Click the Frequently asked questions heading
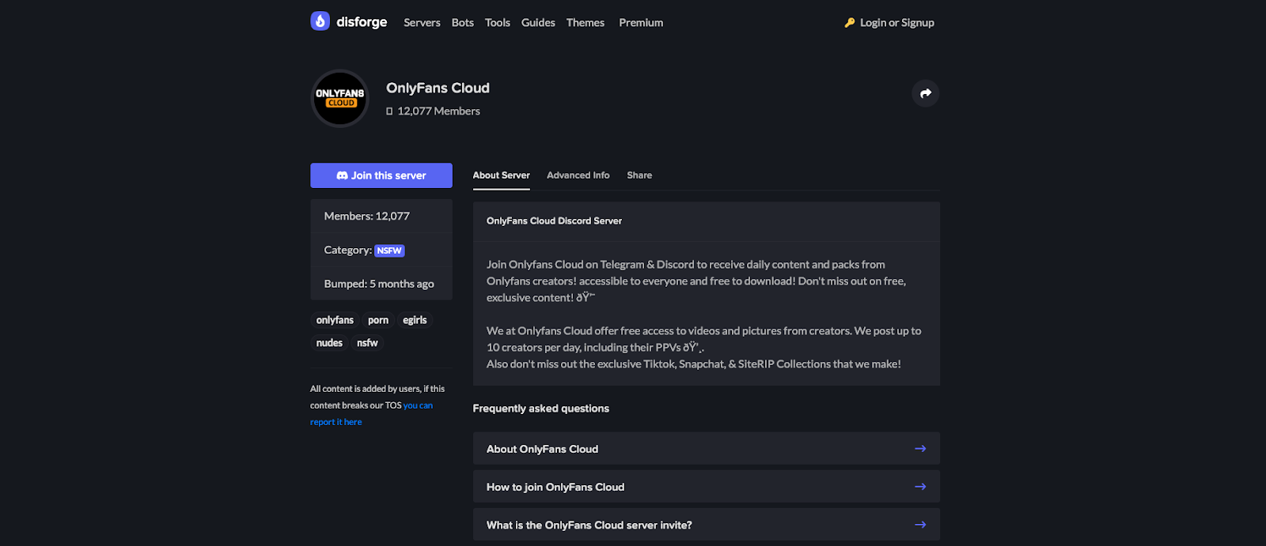Viewport: 1266px width, 546px height. pos(541,409)
